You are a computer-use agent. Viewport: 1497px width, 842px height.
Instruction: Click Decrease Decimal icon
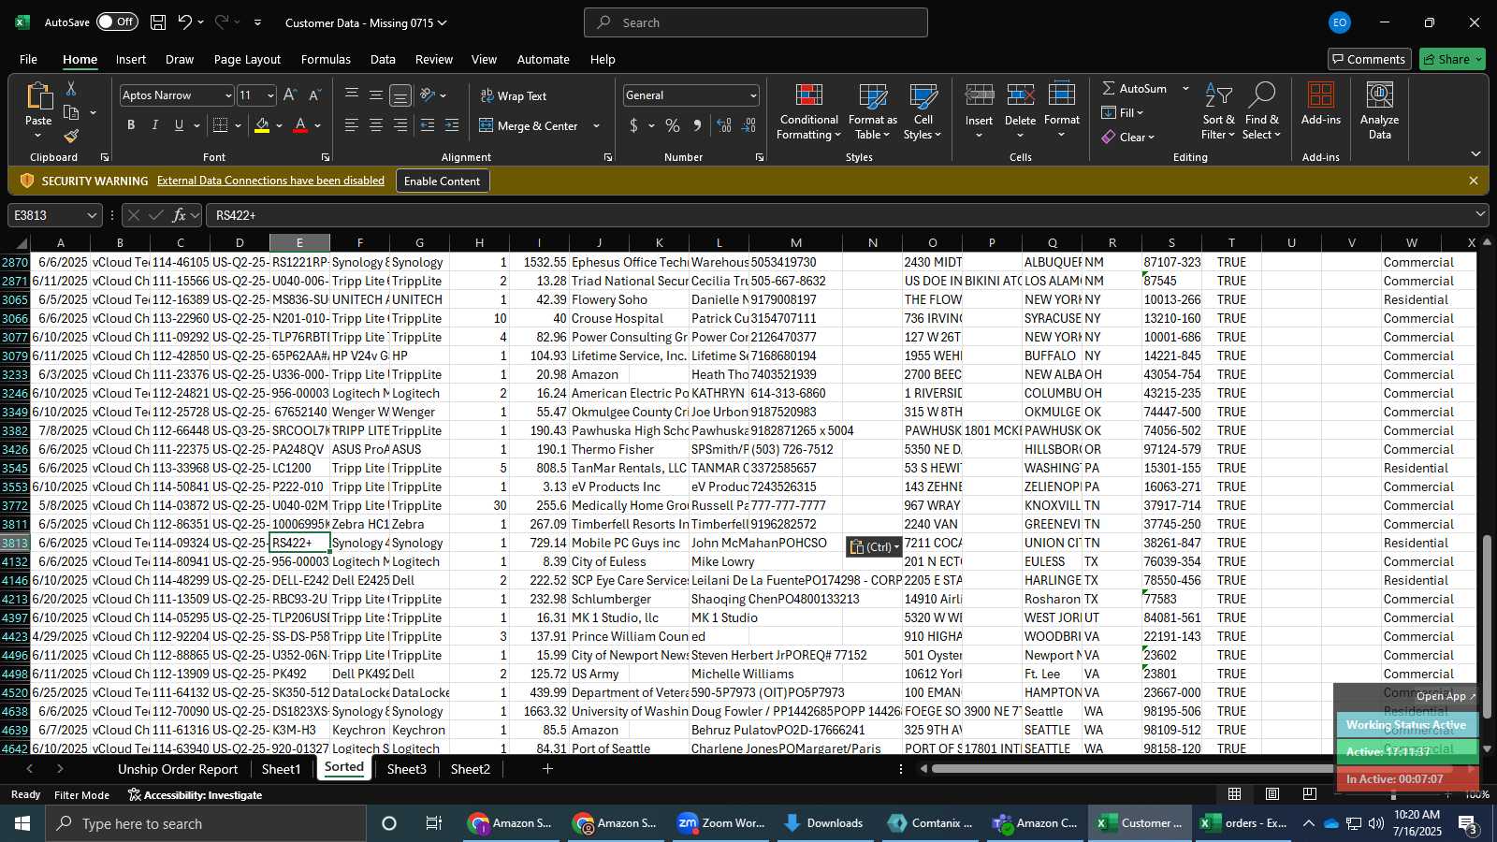pos(748,125)
